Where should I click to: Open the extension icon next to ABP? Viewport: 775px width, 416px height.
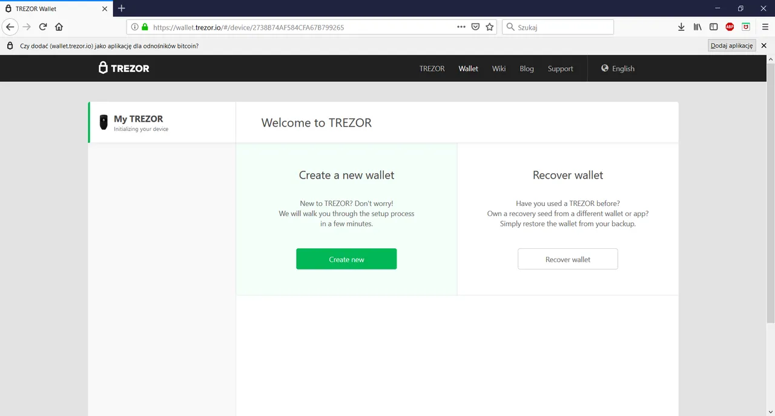click(x=746, y=27)
